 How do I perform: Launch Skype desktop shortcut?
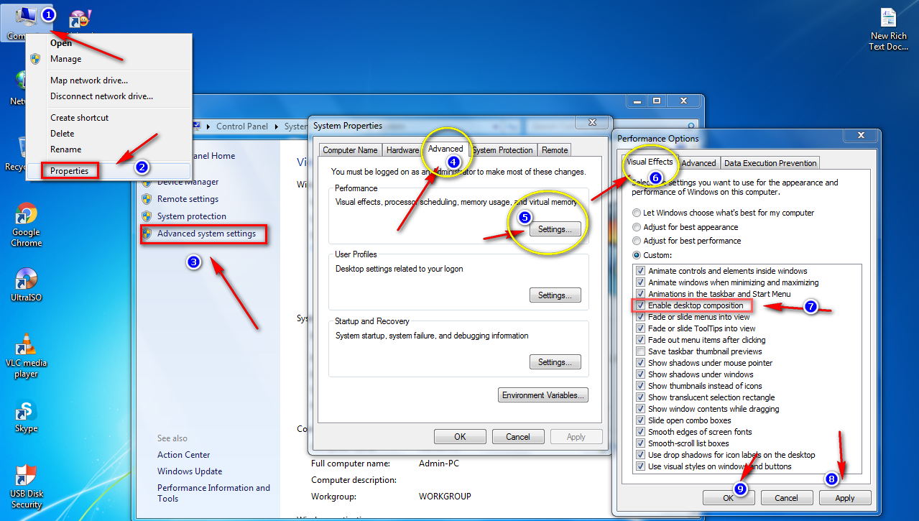tap(26, 412)
